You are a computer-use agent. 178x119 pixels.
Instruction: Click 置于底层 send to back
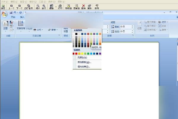(x=150, y=26)
